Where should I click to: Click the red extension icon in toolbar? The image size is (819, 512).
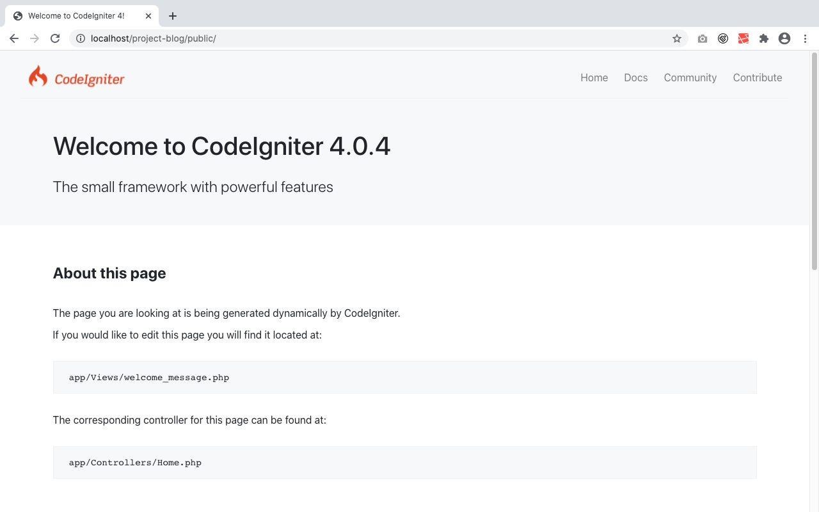pos(743,38)
